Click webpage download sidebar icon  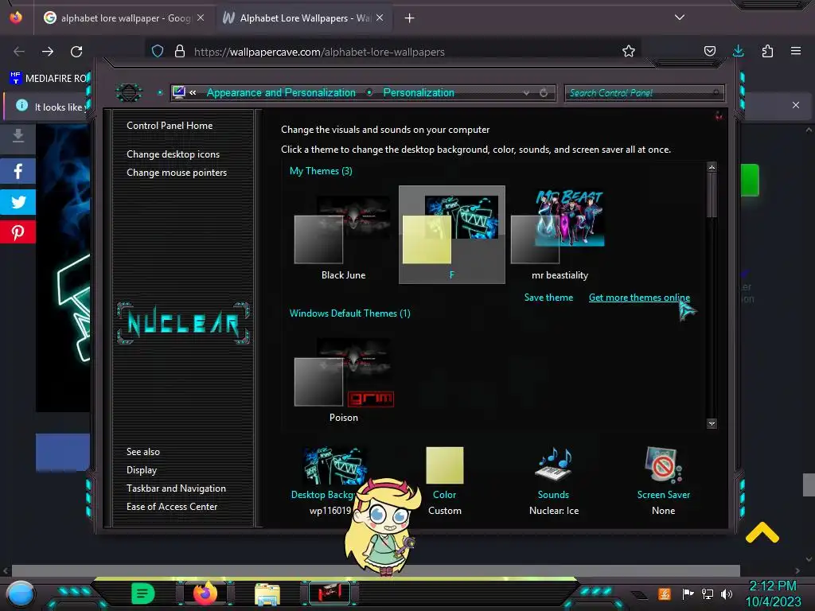18,136
